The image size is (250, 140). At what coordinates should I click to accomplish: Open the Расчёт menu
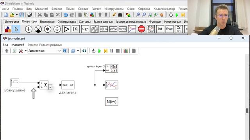pos(96,9)
